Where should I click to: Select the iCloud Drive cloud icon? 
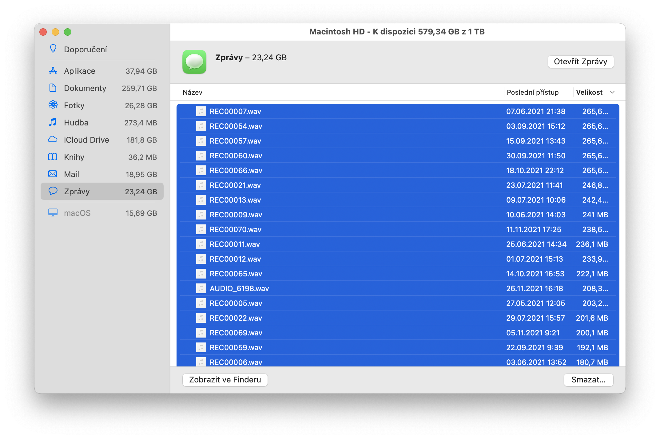pos(53,140)
